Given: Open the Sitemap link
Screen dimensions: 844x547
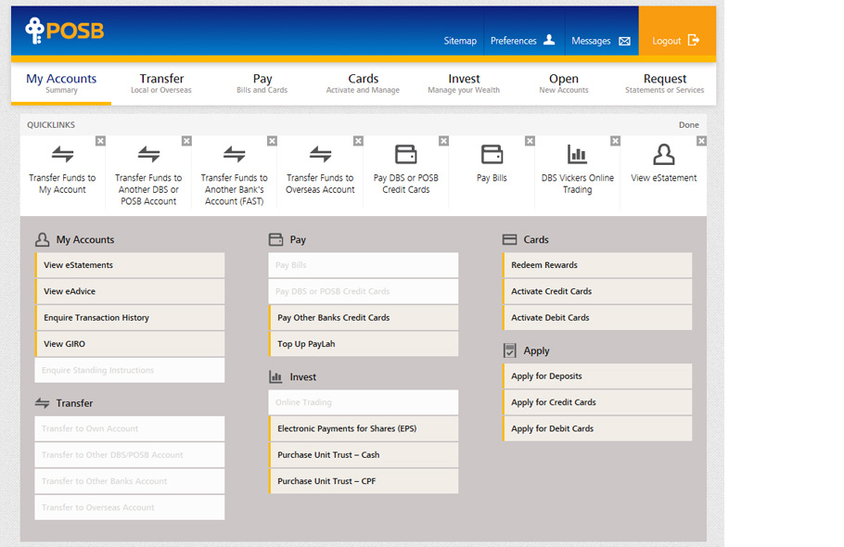Looking at the screenshot, I should click(x=460, y=41).
